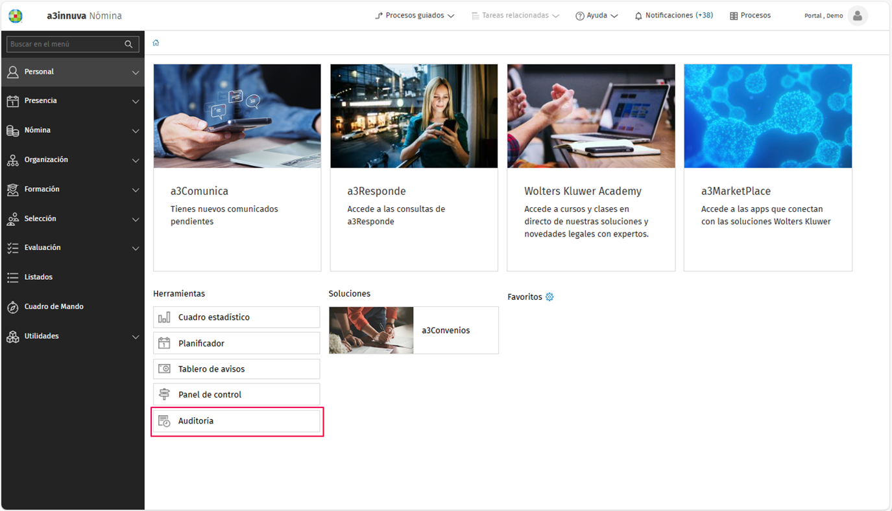Open the a3Responde card
892x511 pixels.
[x=414, y=167]
